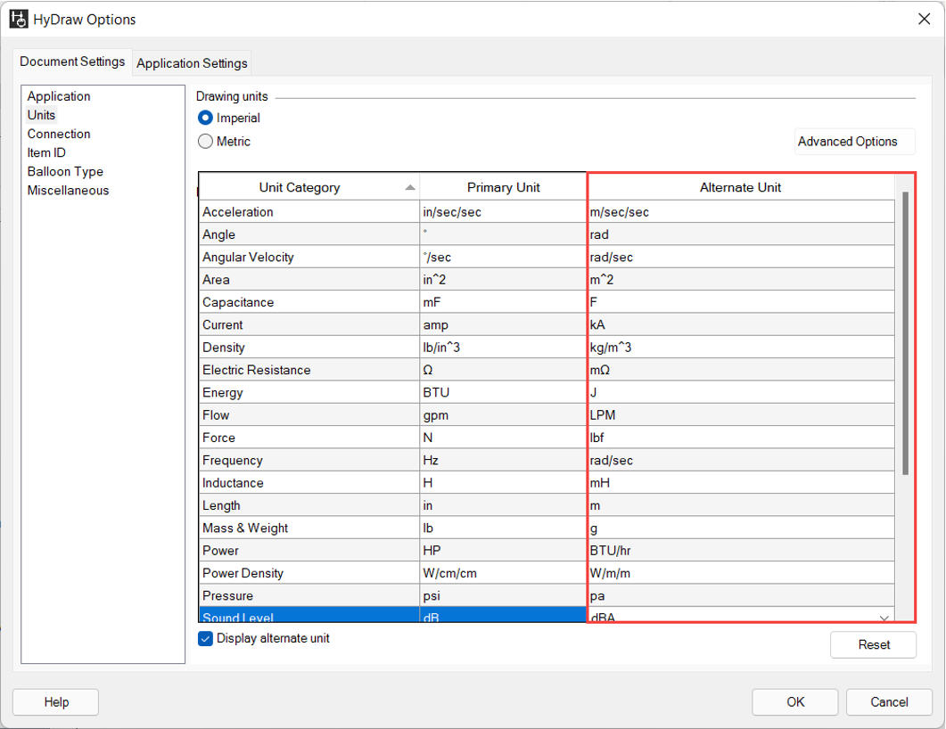Click the HyDraw app icon in title bar

[18, 20]
